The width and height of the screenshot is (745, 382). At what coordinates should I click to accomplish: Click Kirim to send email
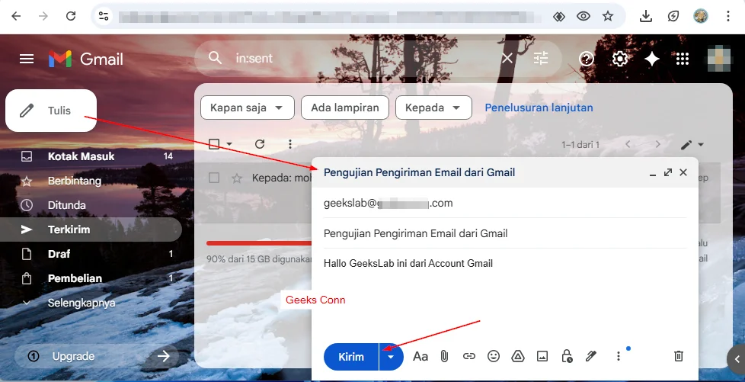pyautogui.click(x=351, y=357)
